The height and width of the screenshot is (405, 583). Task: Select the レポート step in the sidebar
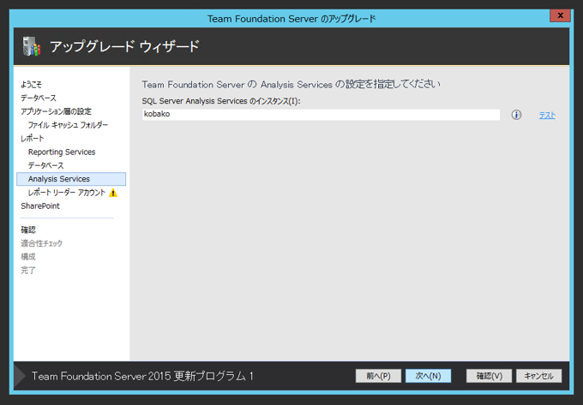33,138
